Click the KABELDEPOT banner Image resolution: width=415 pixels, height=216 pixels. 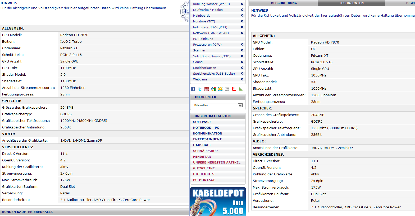(218, 201)
